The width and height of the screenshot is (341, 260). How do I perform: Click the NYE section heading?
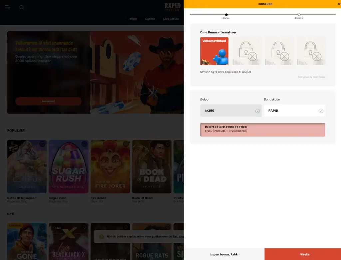click(x=11, y=214)
